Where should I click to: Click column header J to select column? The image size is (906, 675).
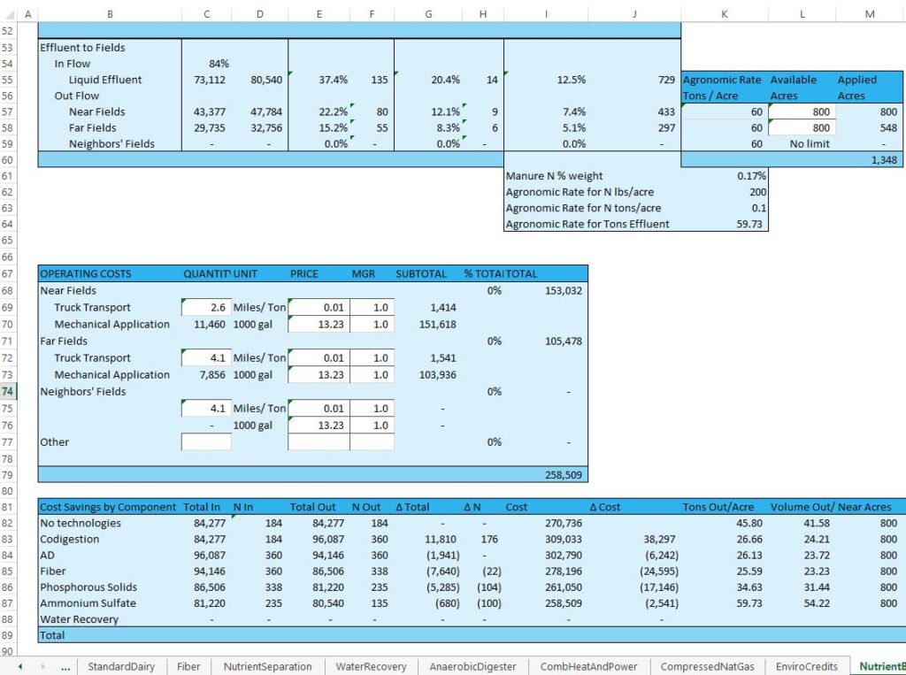pyautogui.click(x=634, y=14)
